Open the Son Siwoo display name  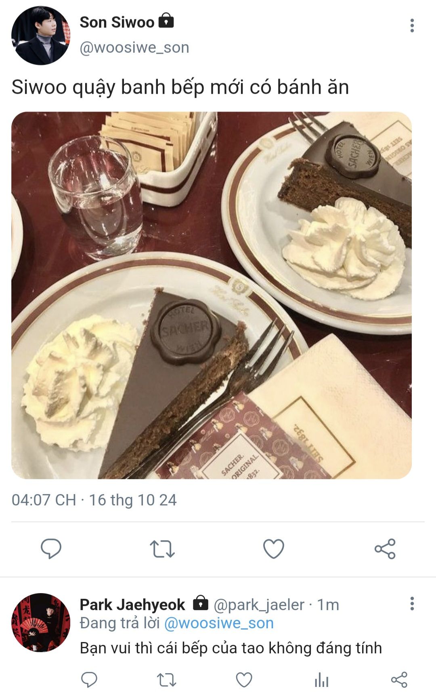pos(117,22)
